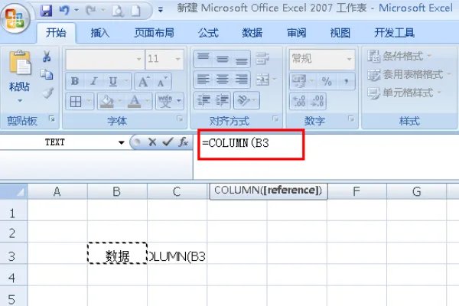Expand the 粘贴 paste options arrow
The image size is (459, 306).
[x=20, y=100]
